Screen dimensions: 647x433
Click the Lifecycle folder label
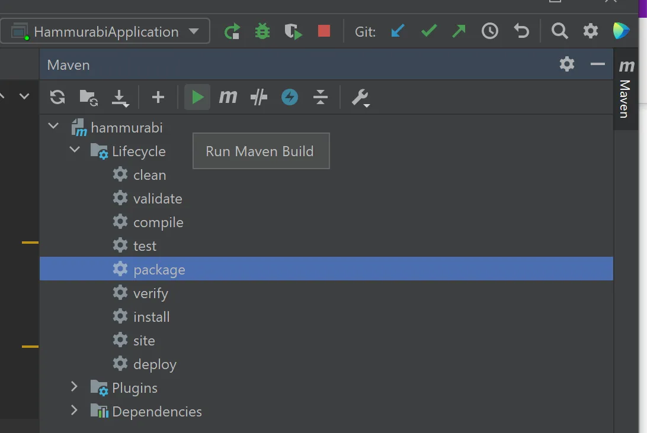click(x=139, y=151)
